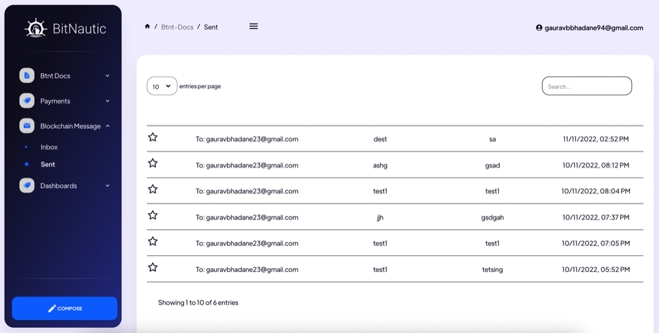Open the Inbox folder
This screenshot has width=659, height=333.
click(49, 147)
